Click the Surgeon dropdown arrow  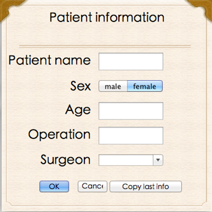tap(158, 160)
